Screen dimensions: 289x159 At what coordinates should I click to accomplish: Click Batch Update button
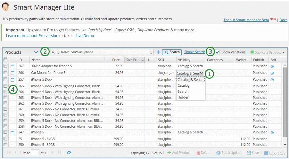229,153
